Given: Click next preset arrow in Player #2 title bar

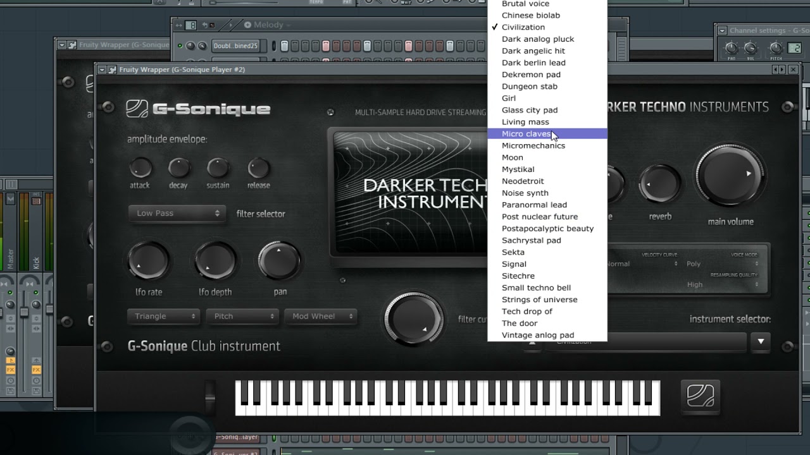Looking at the screenshot, I should coord(782,70).
